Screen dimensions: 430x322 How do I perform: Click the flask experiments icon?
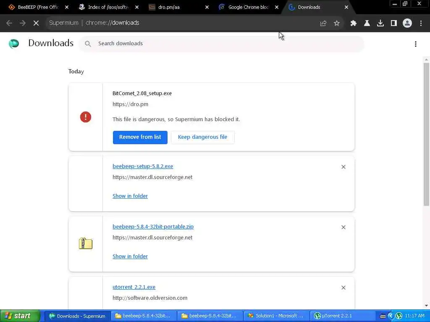367,23
